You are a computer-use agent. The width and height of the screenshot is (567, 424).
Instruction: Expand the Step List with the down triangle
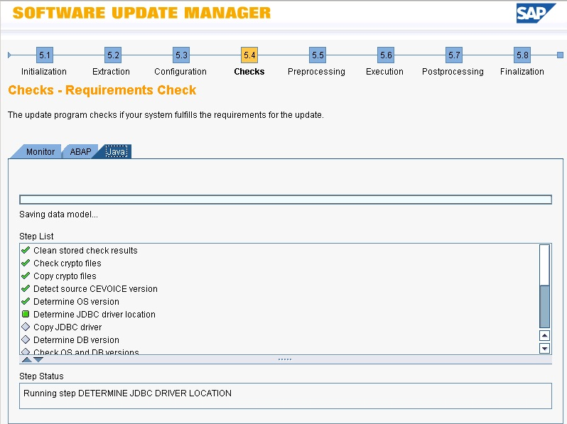coord(38,359)
